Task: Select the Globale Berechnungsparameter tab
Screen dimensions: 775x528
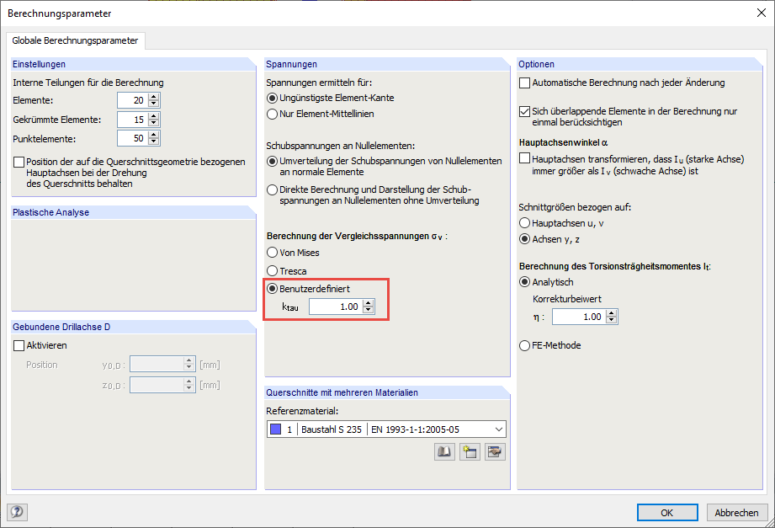Action: [x=76, y=40]
